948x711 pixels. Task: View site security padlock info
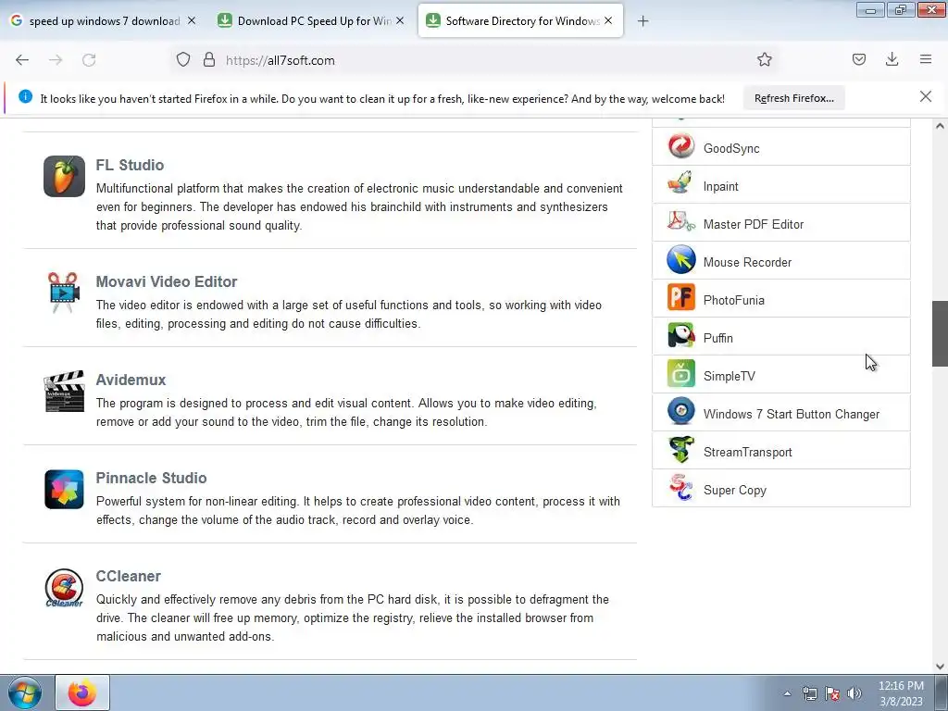[x=209, y=60]
